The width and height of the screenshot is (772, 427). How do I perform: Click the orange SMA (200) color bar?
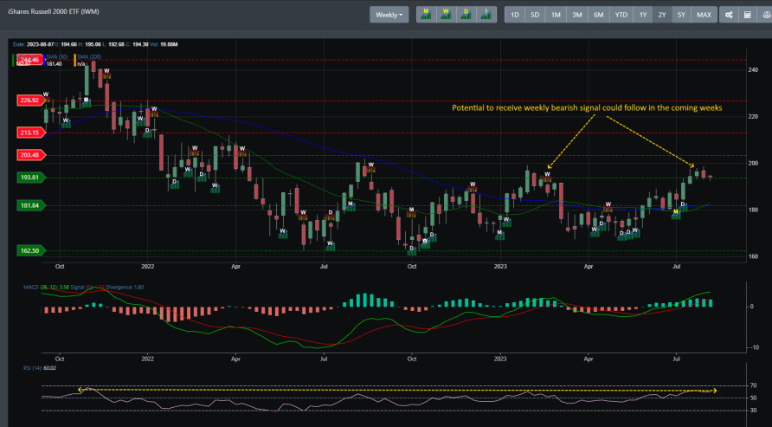(x=75, y=60)
